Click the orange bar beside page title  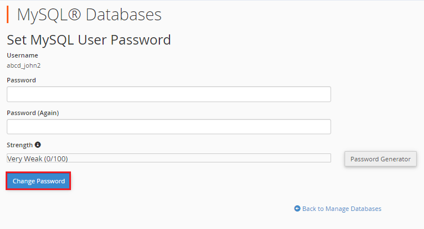coord(8,14)
